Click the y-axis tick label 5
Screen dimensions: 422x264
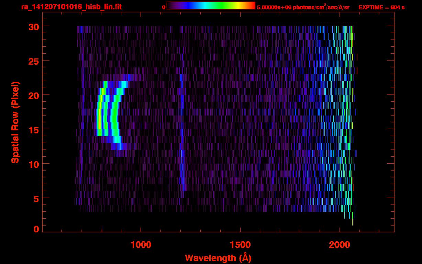[x=36, y=198]
